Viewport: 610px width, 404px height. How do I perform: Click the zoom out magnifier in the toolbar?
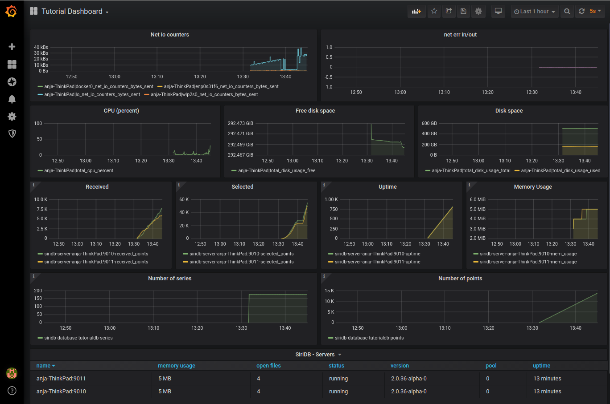(x=567, y=11)
